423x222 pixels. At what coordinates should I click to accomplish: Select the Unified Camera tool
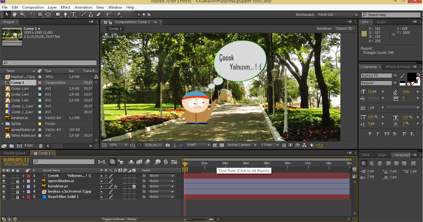tap(40, 14)
